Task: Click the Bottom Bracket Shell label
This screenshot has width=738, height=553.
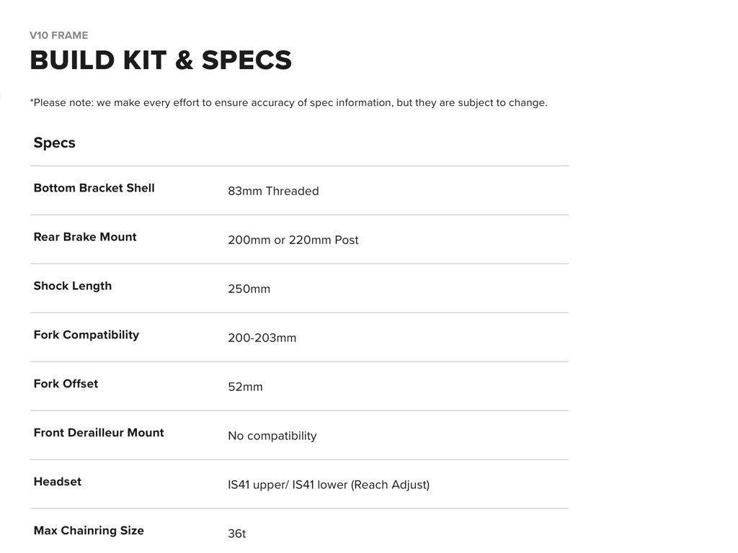Action: pyautogui.click(x=94, y=188)
